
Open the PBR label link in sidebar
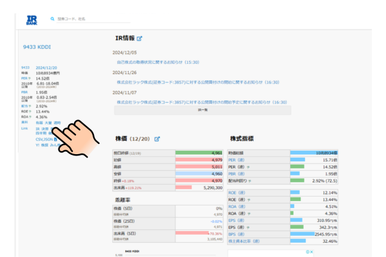pos(24,93)
